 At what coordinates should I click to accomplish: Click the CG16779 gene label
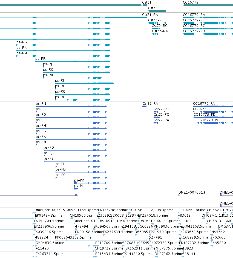click(191, 2)
